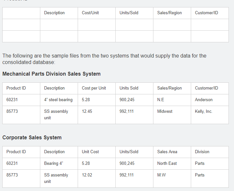The image size is (234, 191).
Task: Click 'Customer/ID' header in Mechanical Parts table
Action: [206, 88]
